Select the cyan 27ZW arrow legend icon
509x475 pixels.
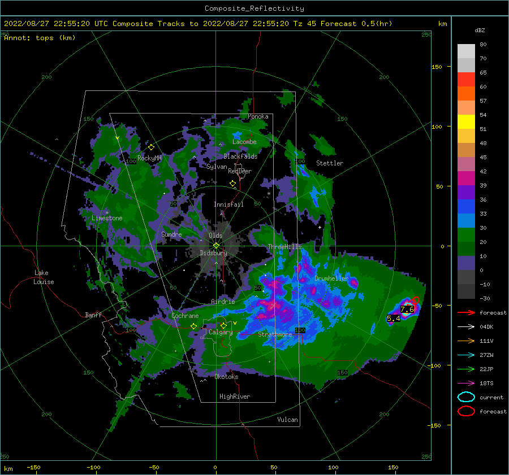coord(466,355)
